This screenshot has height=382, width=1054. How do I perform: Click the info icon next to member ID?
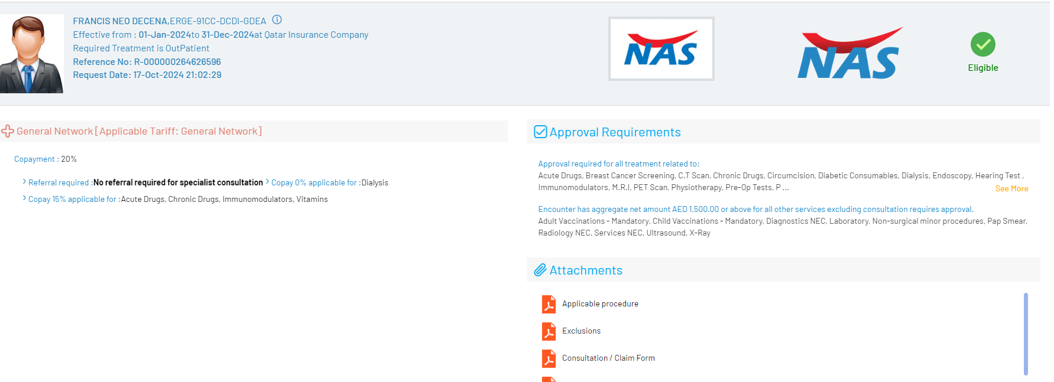pyautogui.click(x=277, y=19)
